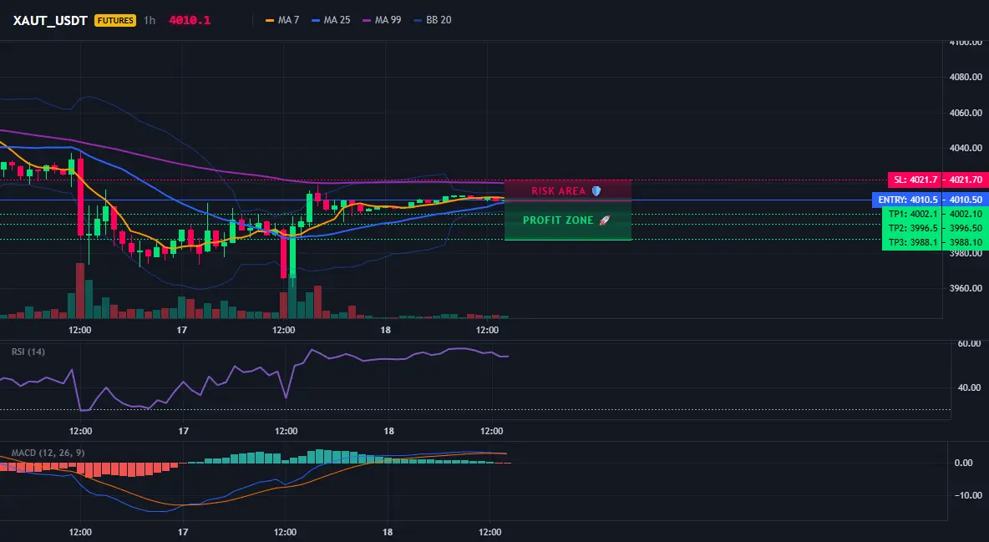Select the 1h timeframe label
The height and width of the screenshot is (542, 989).
click(150, 20)
